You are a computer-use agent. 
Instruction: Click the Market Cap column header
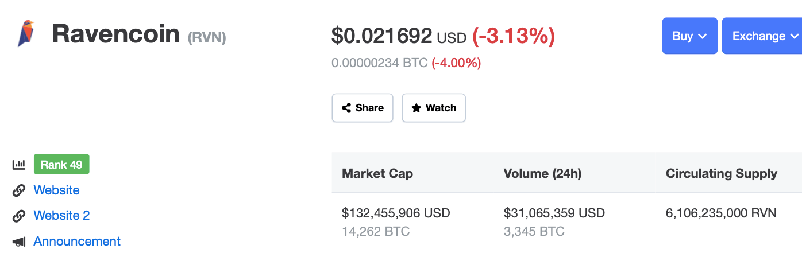(377, 173)
